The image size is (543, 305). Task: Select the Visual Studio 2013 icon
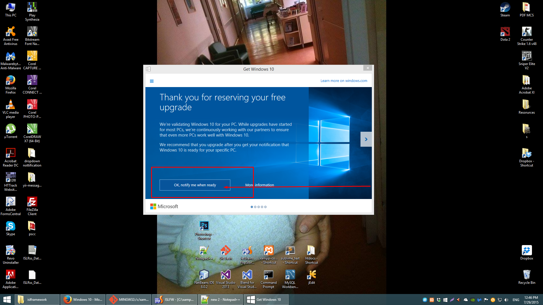[x=226, y=279]
